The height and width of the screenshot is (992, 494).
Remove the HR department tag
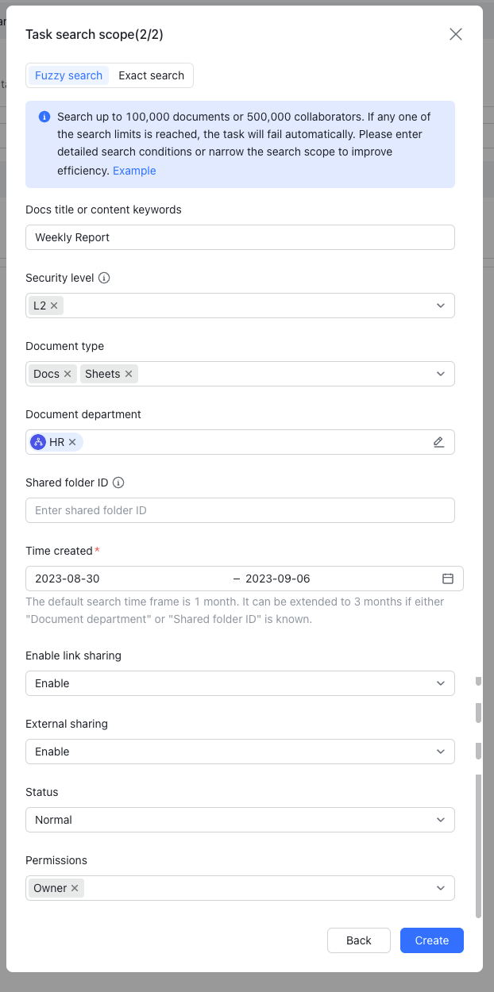(x=72, y=442)
